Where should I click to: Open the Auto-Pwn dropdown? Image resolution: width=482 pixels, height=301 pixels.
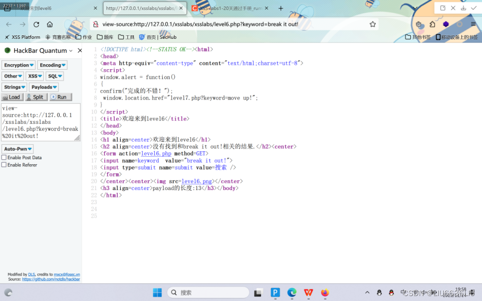[x=17, y=149]
